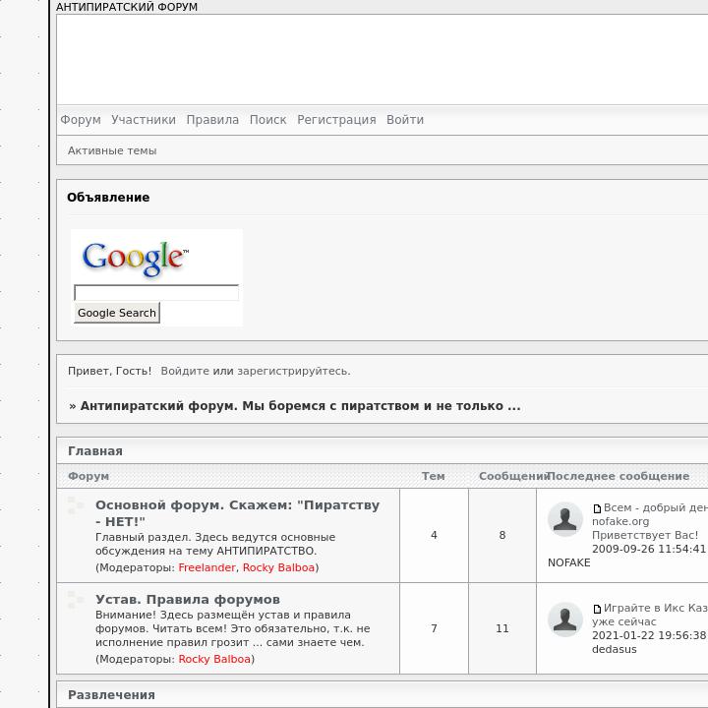708x708 pixels.
Task: Open Rocky Balboa profile in Основной форум row
Action: point(278,567)
